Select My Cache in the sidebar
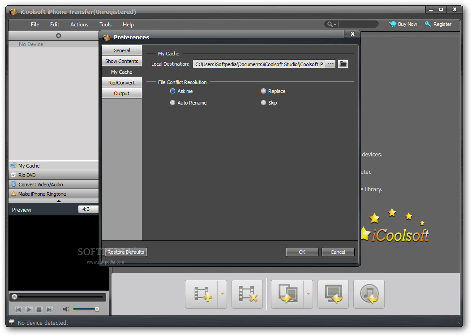 pyautogui.click(x=54, y=166)
